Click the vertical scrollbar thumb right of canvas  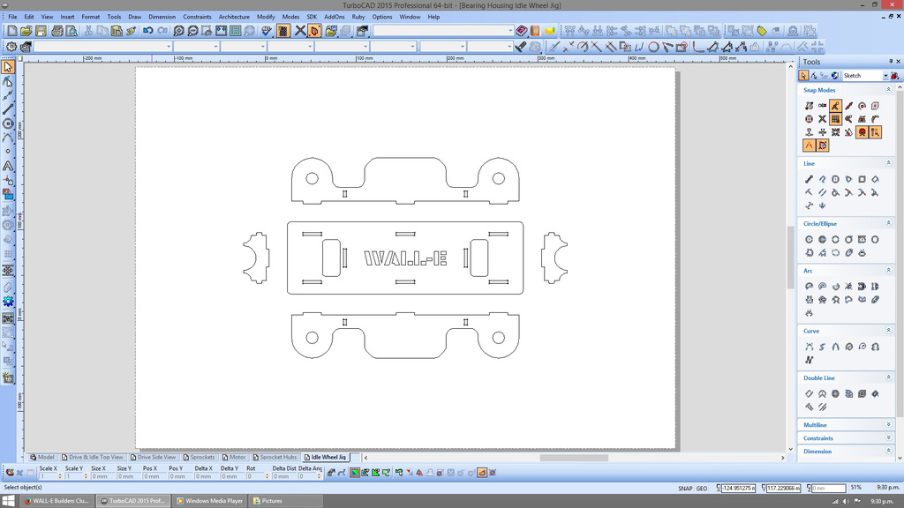click(790, 257)
